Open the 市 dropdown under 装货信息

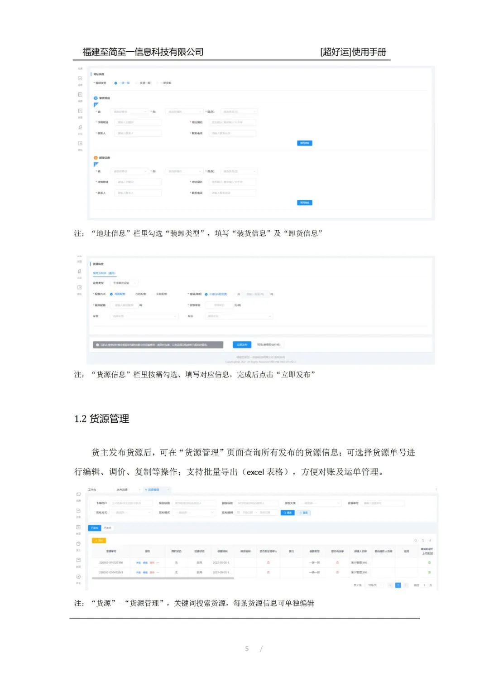pos(184,111)
